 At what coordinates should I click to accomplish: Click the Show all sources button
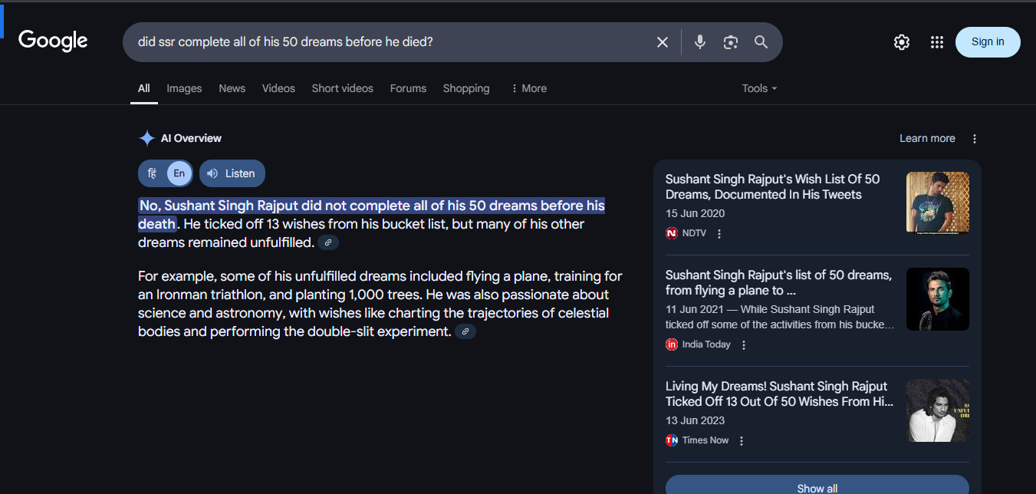click(x=817, y=486)
